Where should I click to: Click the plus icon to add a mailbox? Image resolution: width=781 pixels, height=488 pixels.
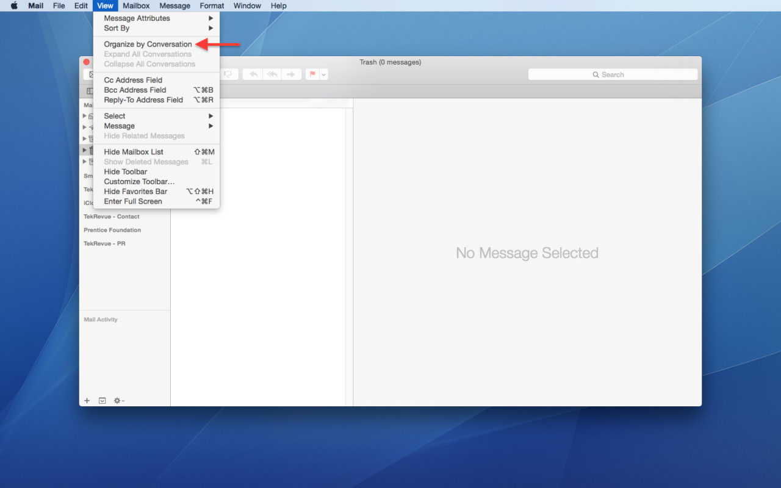click(87, 401)
